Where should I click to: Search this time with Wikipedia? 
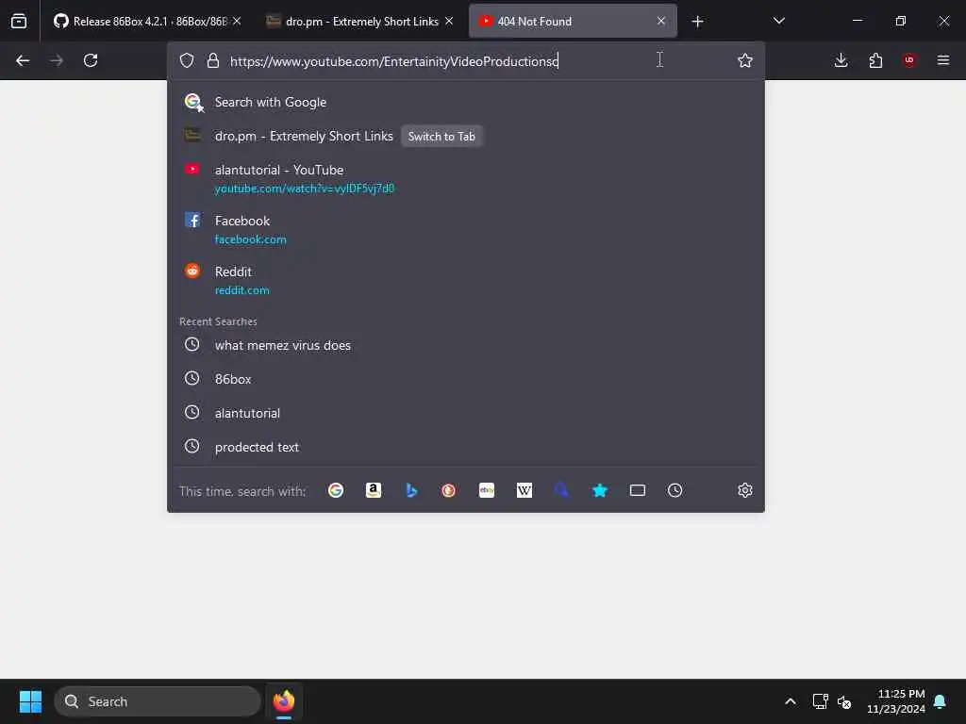(x=525, y=490)
